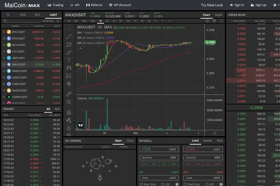Click the TradingView logo on chart
Viewport: 280px width, 186px height.
pyautogui.click(x=81, y=125)
